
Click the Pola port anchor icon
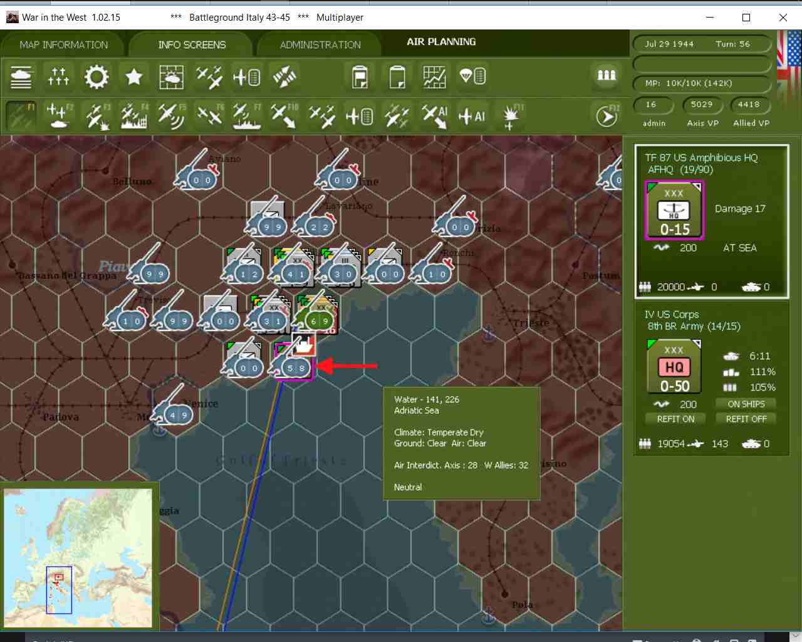(489, 615)
